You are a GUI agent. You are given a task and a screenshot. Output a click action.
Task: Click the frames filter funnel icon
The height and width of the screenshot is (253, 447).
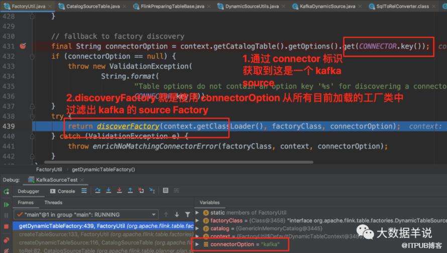(187, 214)
